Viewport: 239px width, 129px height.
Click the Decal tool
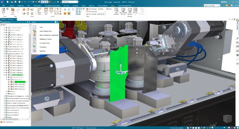109,9
